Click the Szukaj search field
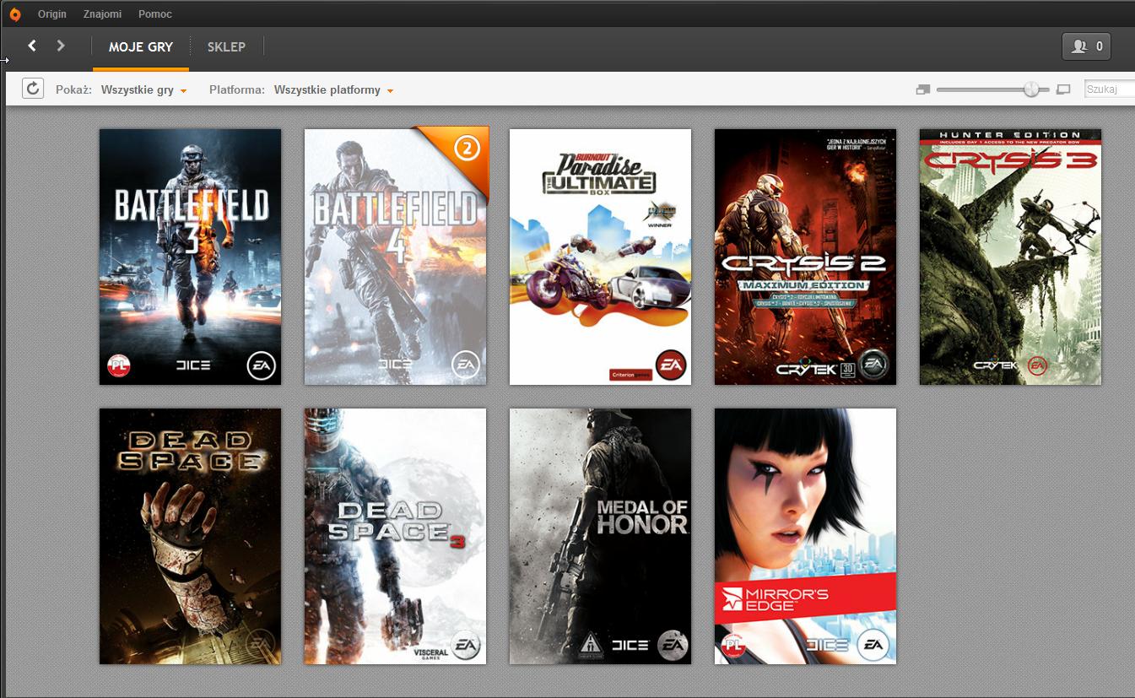The image size is (1135, 698). click(x=1109, y=89)
